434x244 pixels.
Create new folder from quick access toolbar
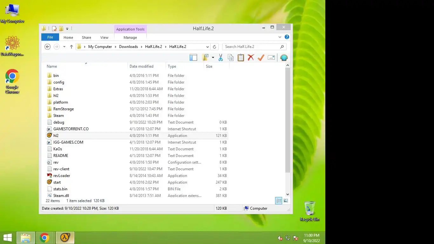coord(61,29)
